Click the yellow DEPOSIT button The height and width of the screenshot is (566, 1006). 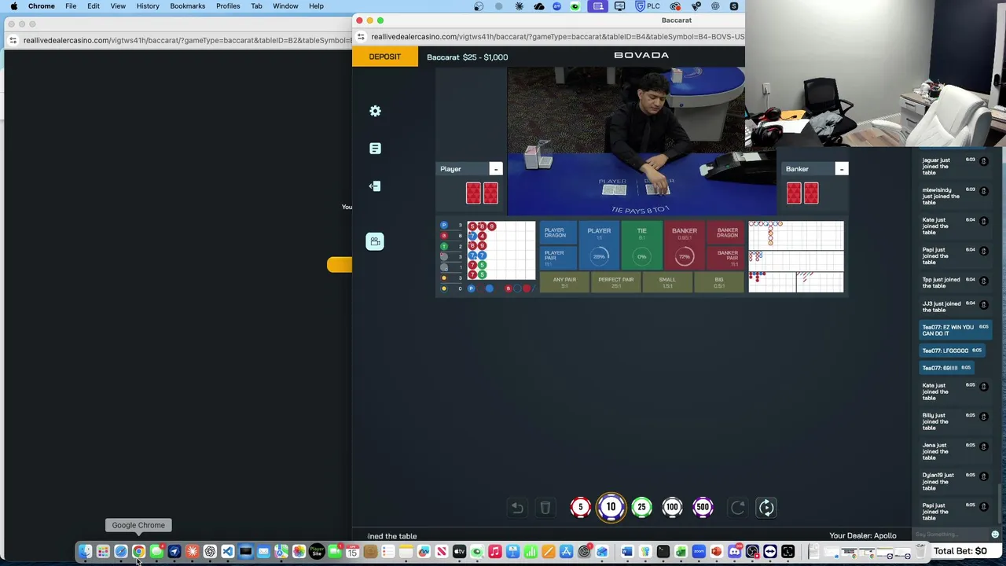click(385, 57)
